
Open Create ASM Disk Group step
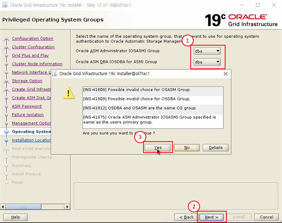pyautogui.click(x=31, y=98)
